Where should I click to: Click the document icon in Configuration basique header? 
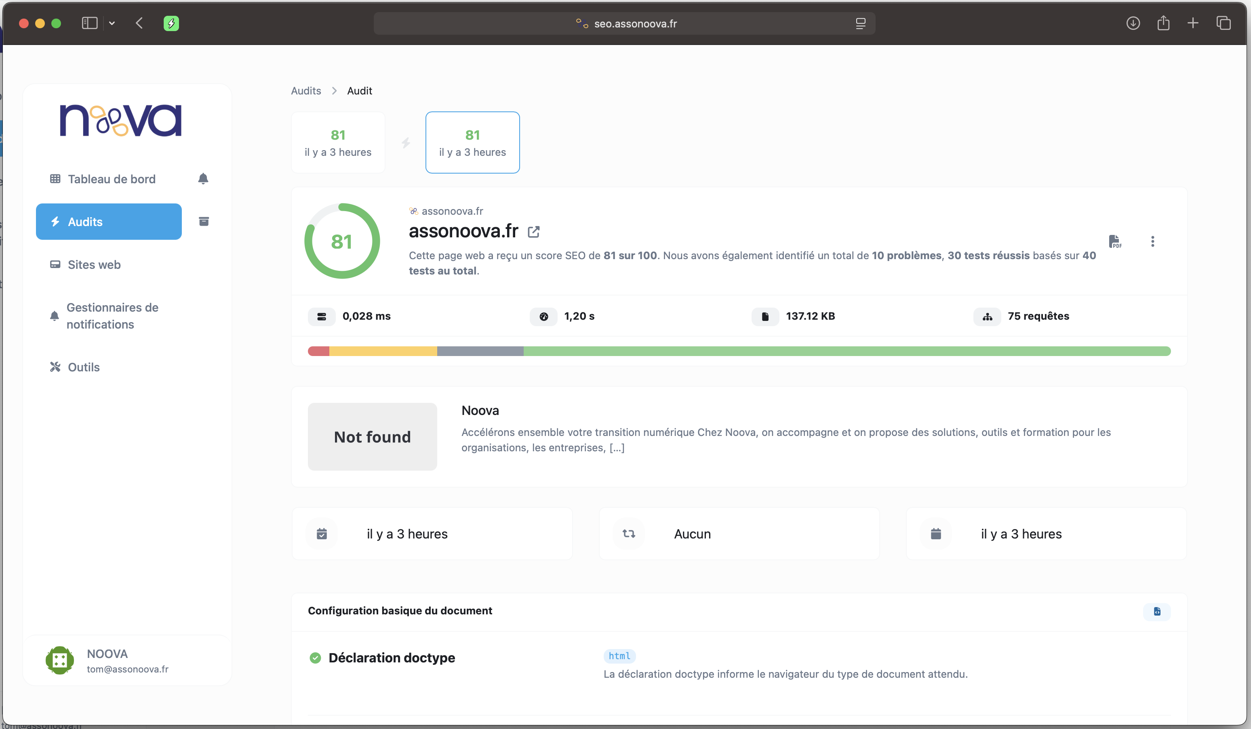point(1157,611)
